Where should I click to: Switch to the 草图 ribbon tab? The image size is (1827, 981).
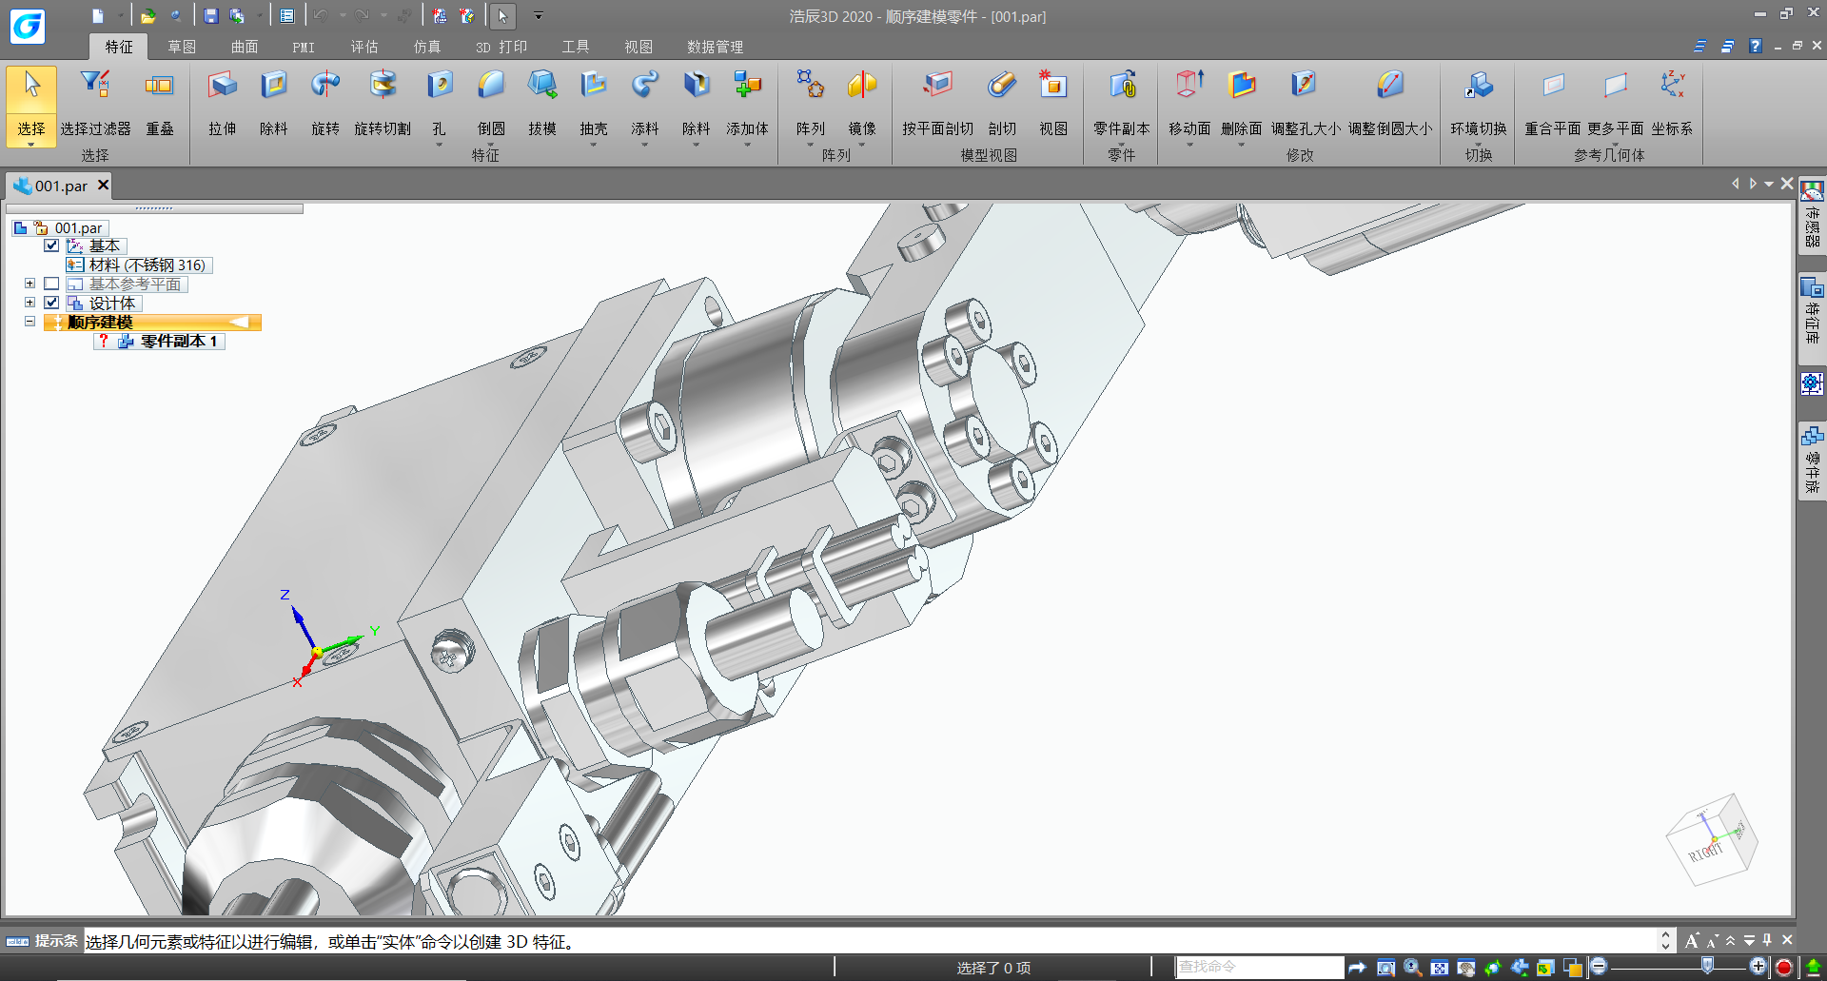182,47
